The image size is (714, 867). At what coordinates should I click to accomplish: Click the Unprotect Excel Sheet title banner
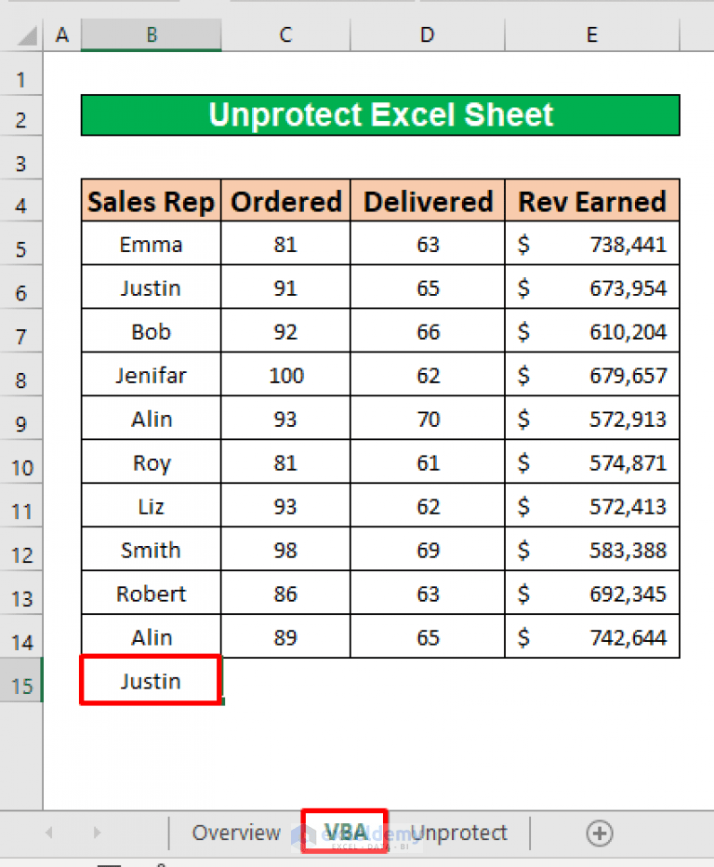point(380,114)
